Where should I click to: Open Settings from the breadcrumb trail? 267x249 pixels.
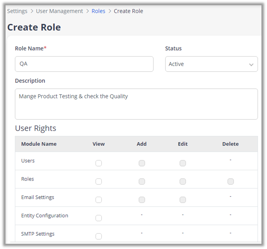(x=17, y=11)
